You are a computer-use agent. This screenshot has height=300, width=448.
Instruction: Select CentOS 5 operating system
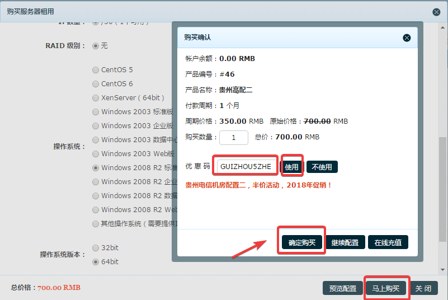(x=95, y=70)
